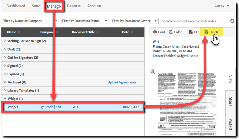Sort by the Document Title column
239x139 pixels.
[x=85, y=32]
